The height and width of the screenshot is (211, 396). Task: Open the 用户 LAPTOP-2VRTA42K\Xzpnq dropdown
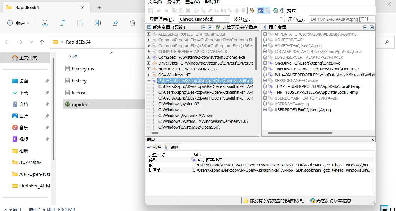click(342, 19)
